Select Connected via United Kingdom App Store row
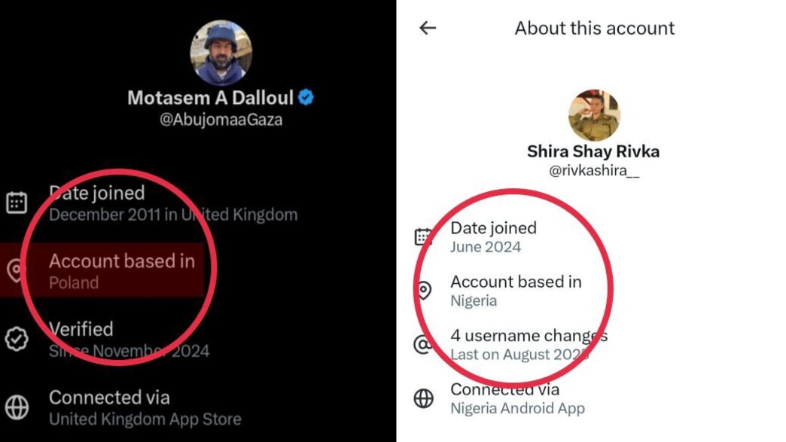This screenshot has width=786, height=442. click(145, 407)
